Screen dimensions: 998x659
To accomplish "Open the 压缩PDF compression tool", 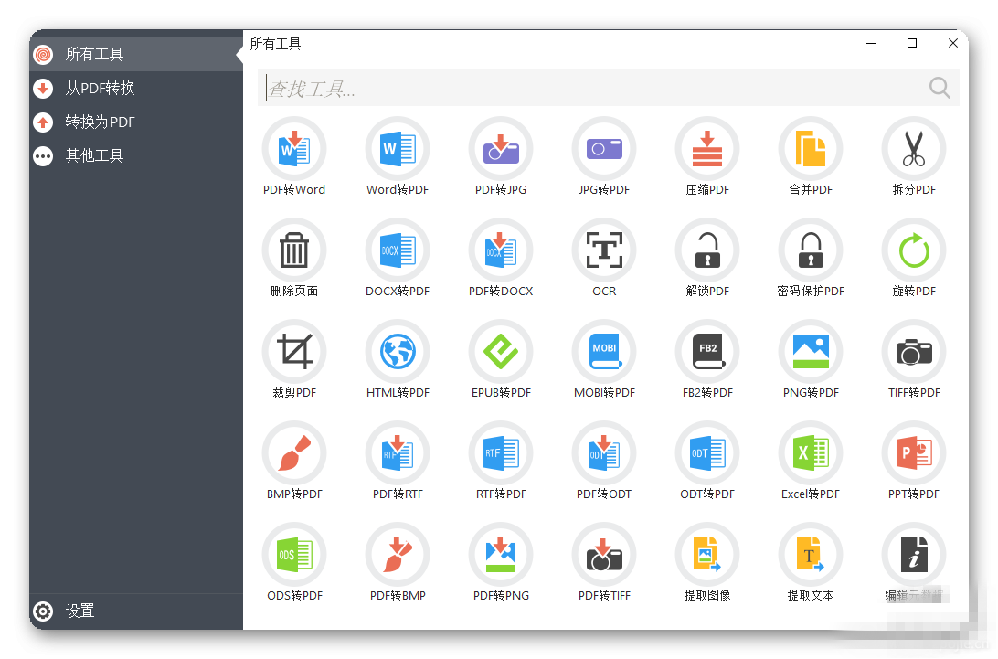I will click(x=707, y=157).
